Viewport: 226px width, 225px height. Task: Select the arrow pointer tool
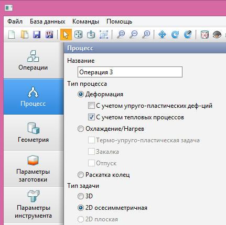coord(66,35)
